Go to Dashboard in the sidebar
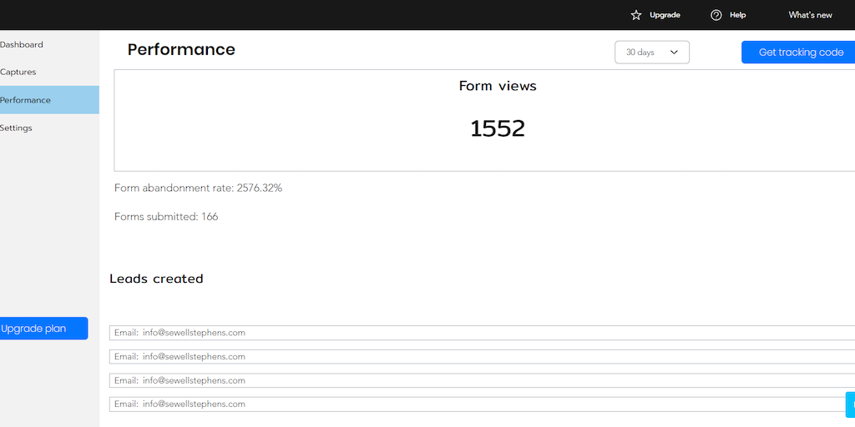The image size is (855, 427). (x=23, y=44)
